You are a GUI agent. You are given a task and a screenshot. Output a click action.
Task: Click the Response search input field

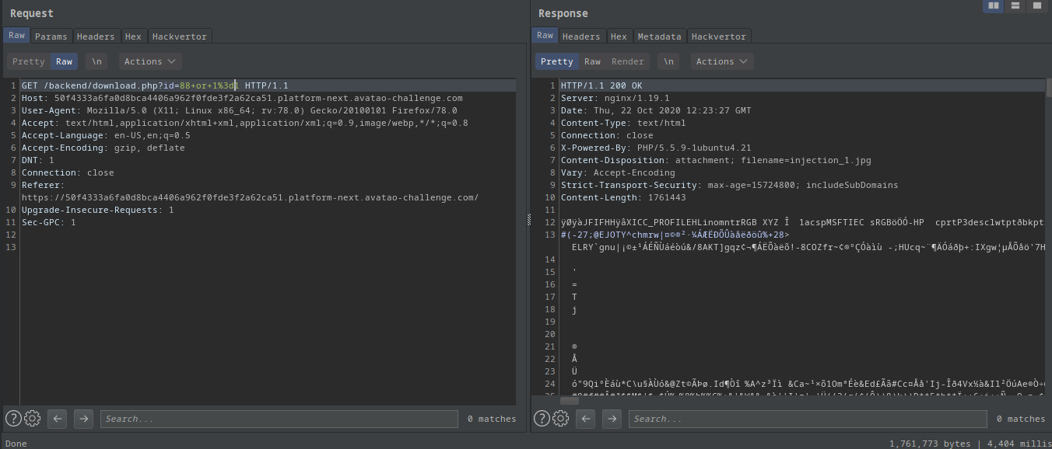click(808, 419)
